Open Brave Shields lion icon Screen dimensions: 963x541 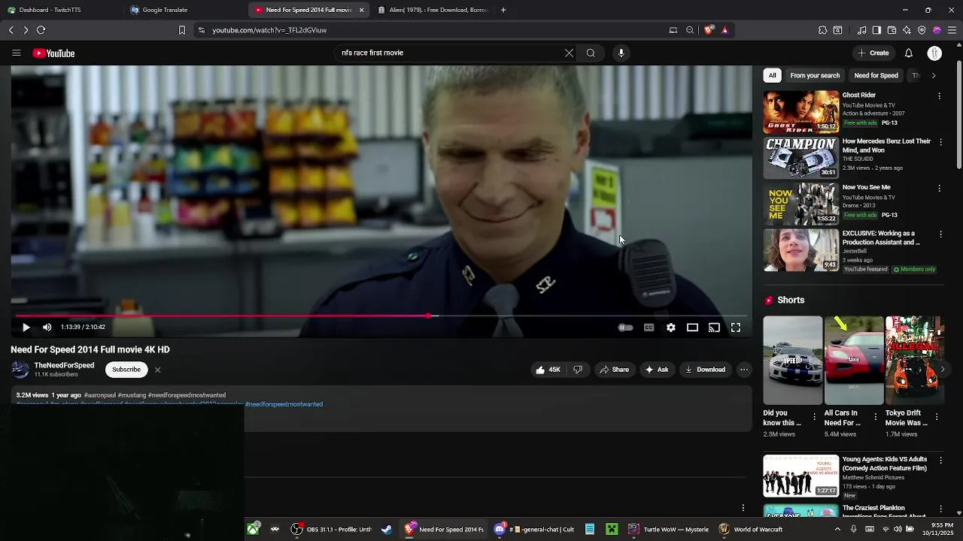(x=709, y=30)
